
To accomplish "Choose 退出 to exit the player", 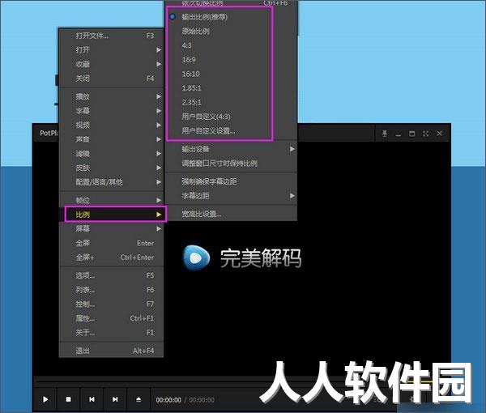I will tap(111, 351).
